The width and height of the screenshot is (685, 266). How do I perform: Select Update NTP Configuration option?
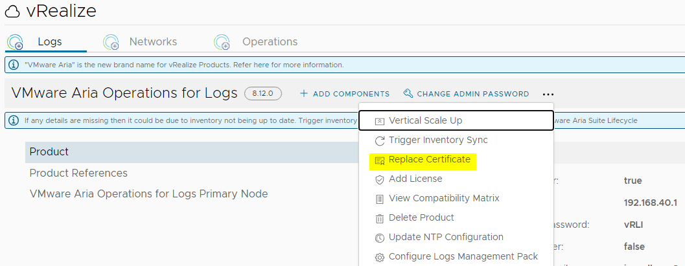[x=446, y=238]
